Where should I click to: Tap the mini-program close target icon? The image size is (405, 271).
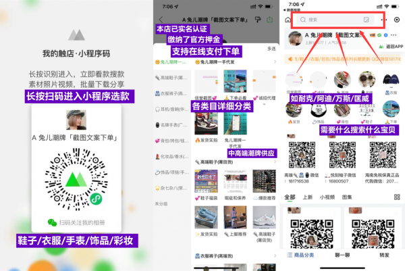click(x=397, y=20)
